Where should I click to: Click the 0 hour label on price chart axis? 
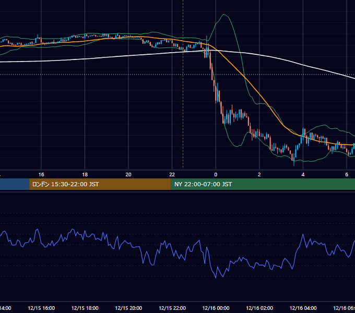tap(216, 175)
